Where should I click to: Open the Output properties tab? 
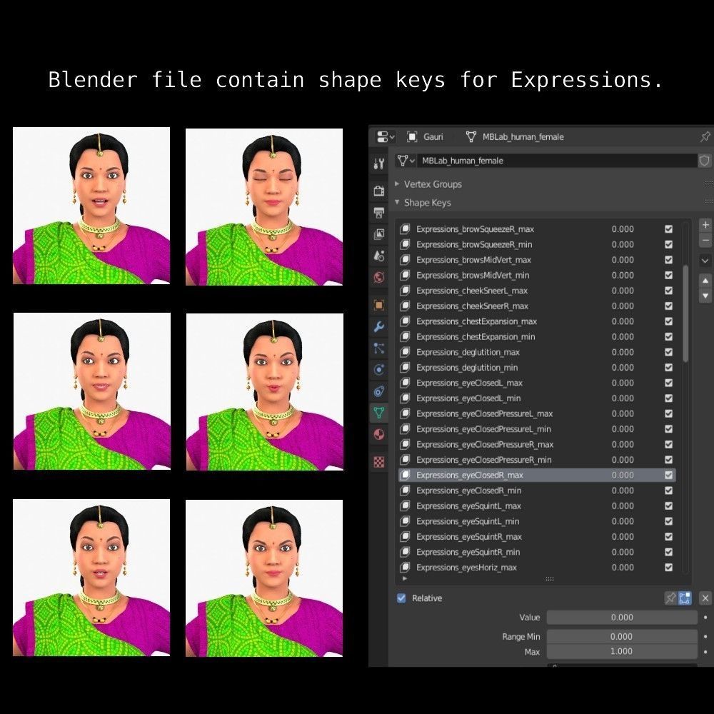point(379,212)
